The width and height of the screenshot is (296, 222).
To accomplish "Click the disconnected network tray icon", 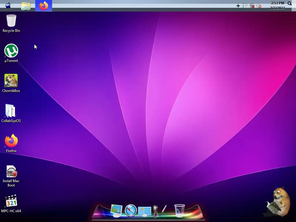I will pos(252,6).
